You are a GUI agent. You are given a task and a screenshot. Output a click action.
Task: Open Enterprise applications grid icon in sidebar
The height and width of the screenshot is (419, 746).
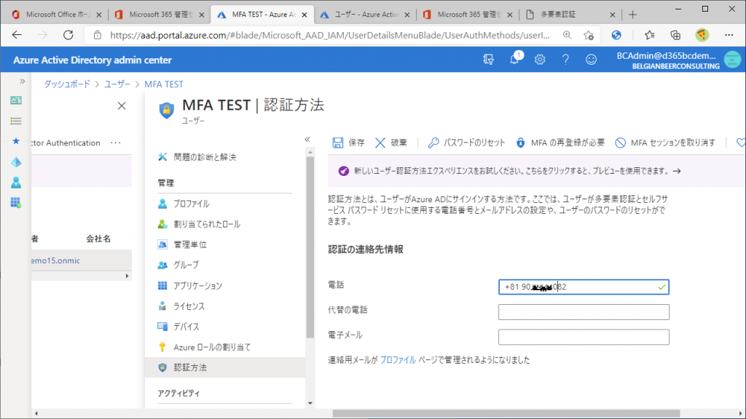point(16,203)
